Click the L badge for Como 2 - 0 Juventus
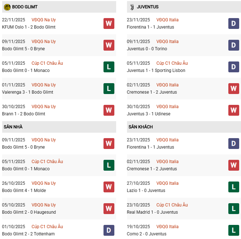Screen dimensions: 241x239 (233, 230)
